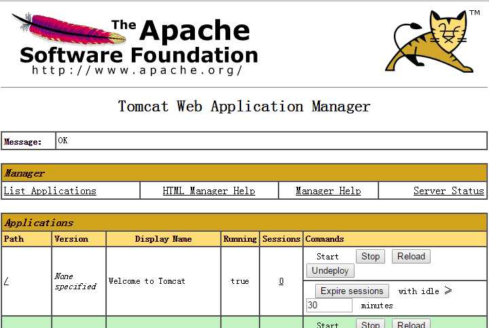Select the "Welcome to Tomcat" display name text

pyautogui.click(x=147, y=281)
